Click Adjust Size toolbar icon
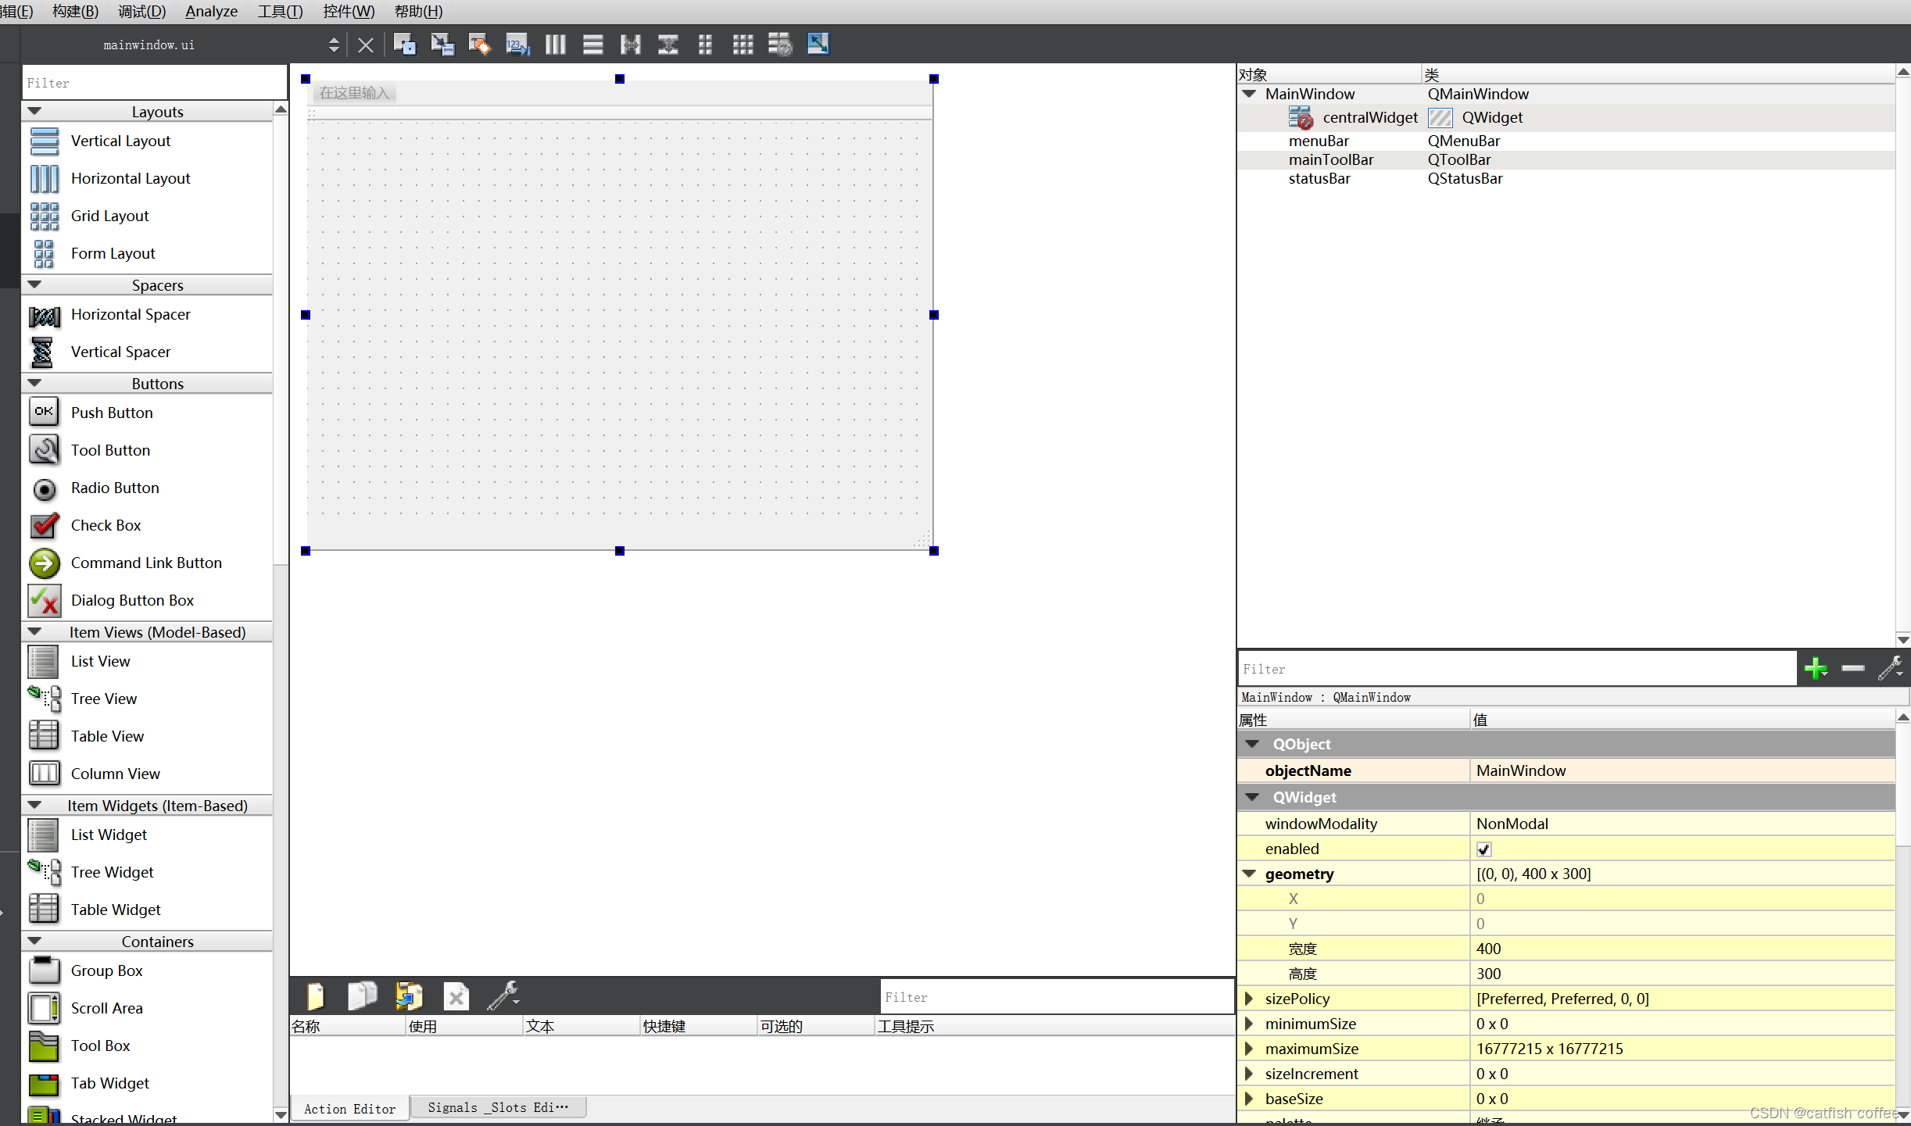The height and width of the screenshot is (1126, 1911). pyautogui.click(x=818, y=45)
